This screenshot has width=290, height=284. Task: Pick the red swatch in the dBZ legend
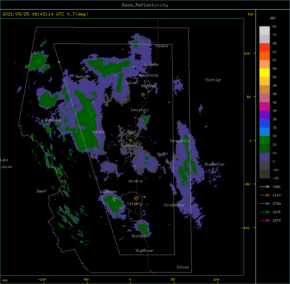pyautogui.click(x=264, y=48)
